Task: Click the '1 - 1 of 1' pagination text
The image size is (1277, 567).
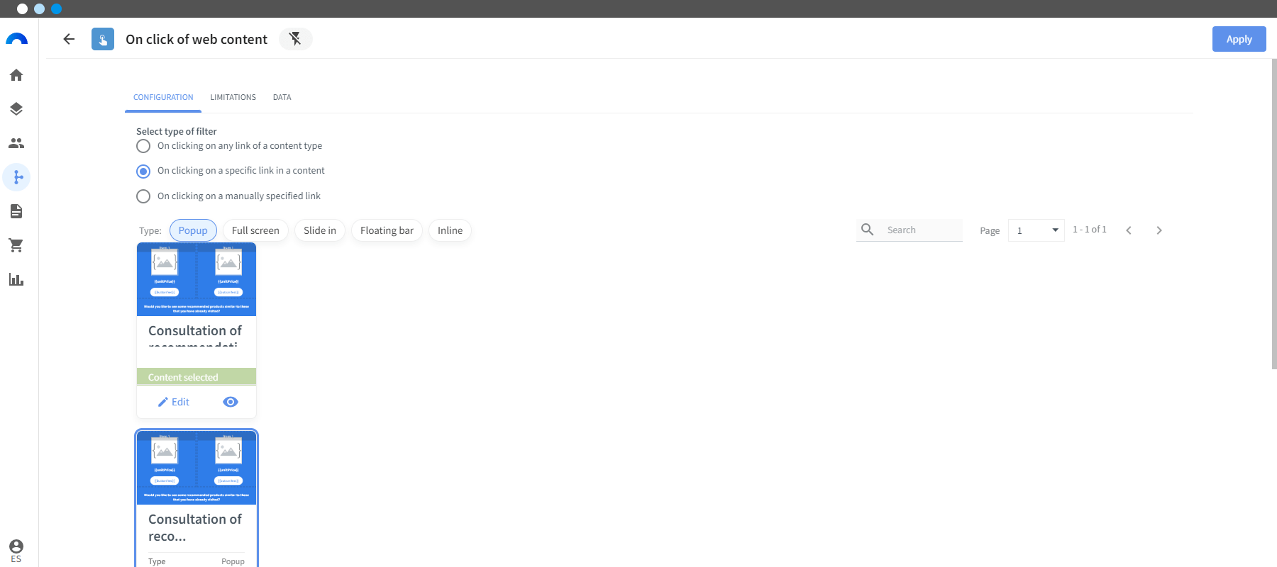Action: [1090, 230]
